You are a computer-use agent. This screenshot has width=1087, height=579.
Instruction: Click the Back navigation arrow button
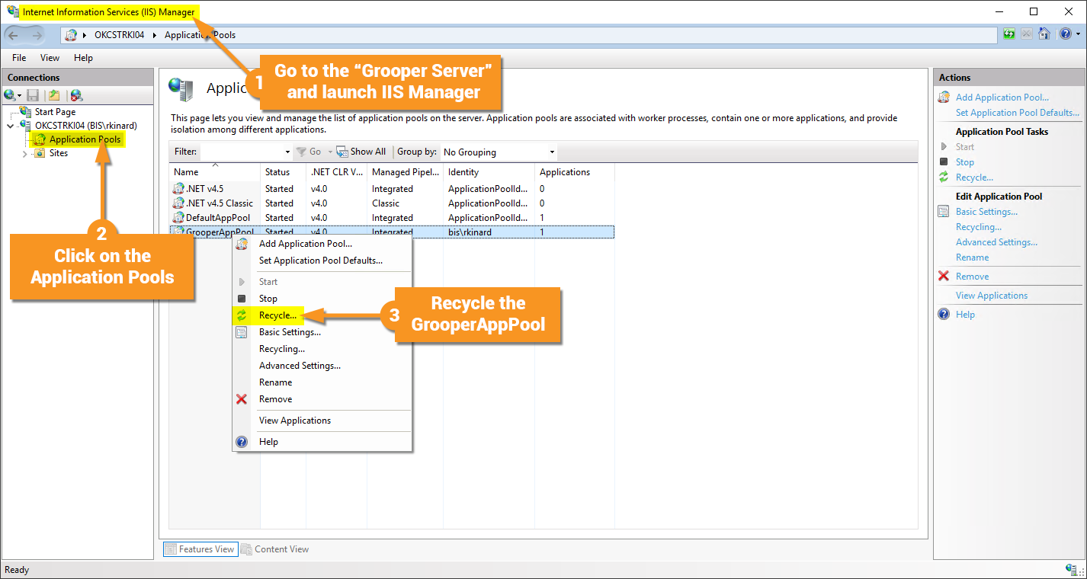(x=13, y=35)
